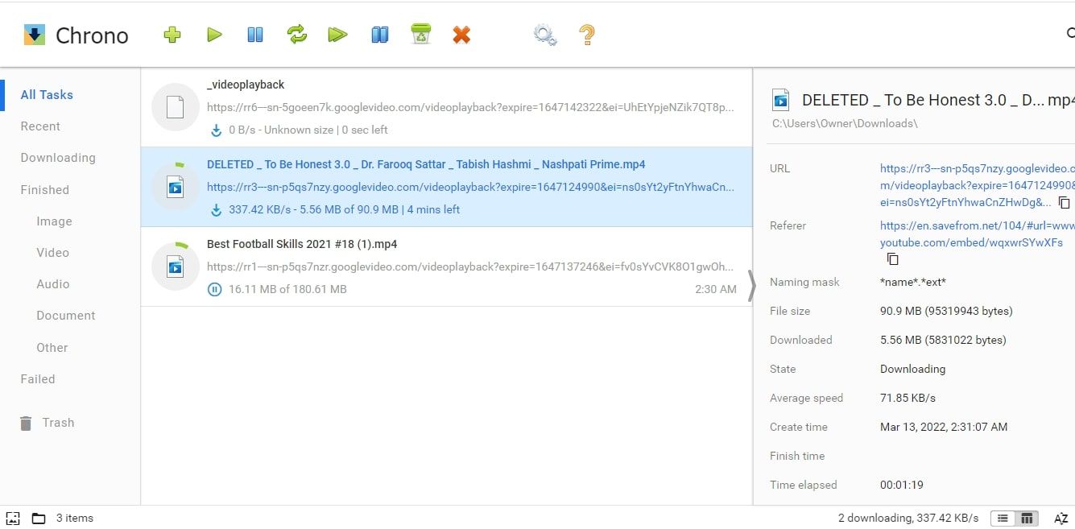Image resolution: width=1075 pixels, height=529 pixels.
Task: Select the Best Football Skills 2021 #18 title
Action: coord(302,244)
